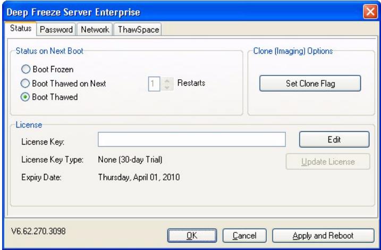Screen dimensions: 381x250
Task: Switch to the Status tab
Action: click(21, 29)
